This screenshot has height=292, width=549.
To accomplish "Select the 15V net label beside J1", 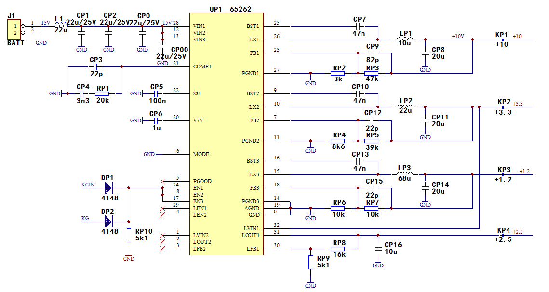I will click(x=45, y=23).
